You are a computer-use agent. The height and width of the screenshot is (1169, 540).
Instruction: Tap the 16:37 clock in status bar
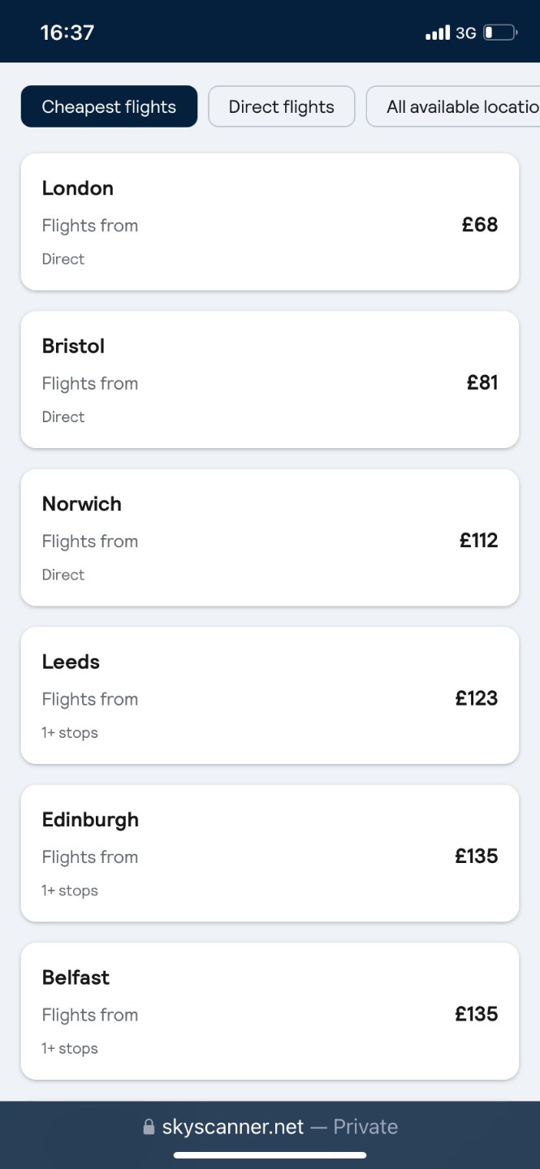[67, 33]
